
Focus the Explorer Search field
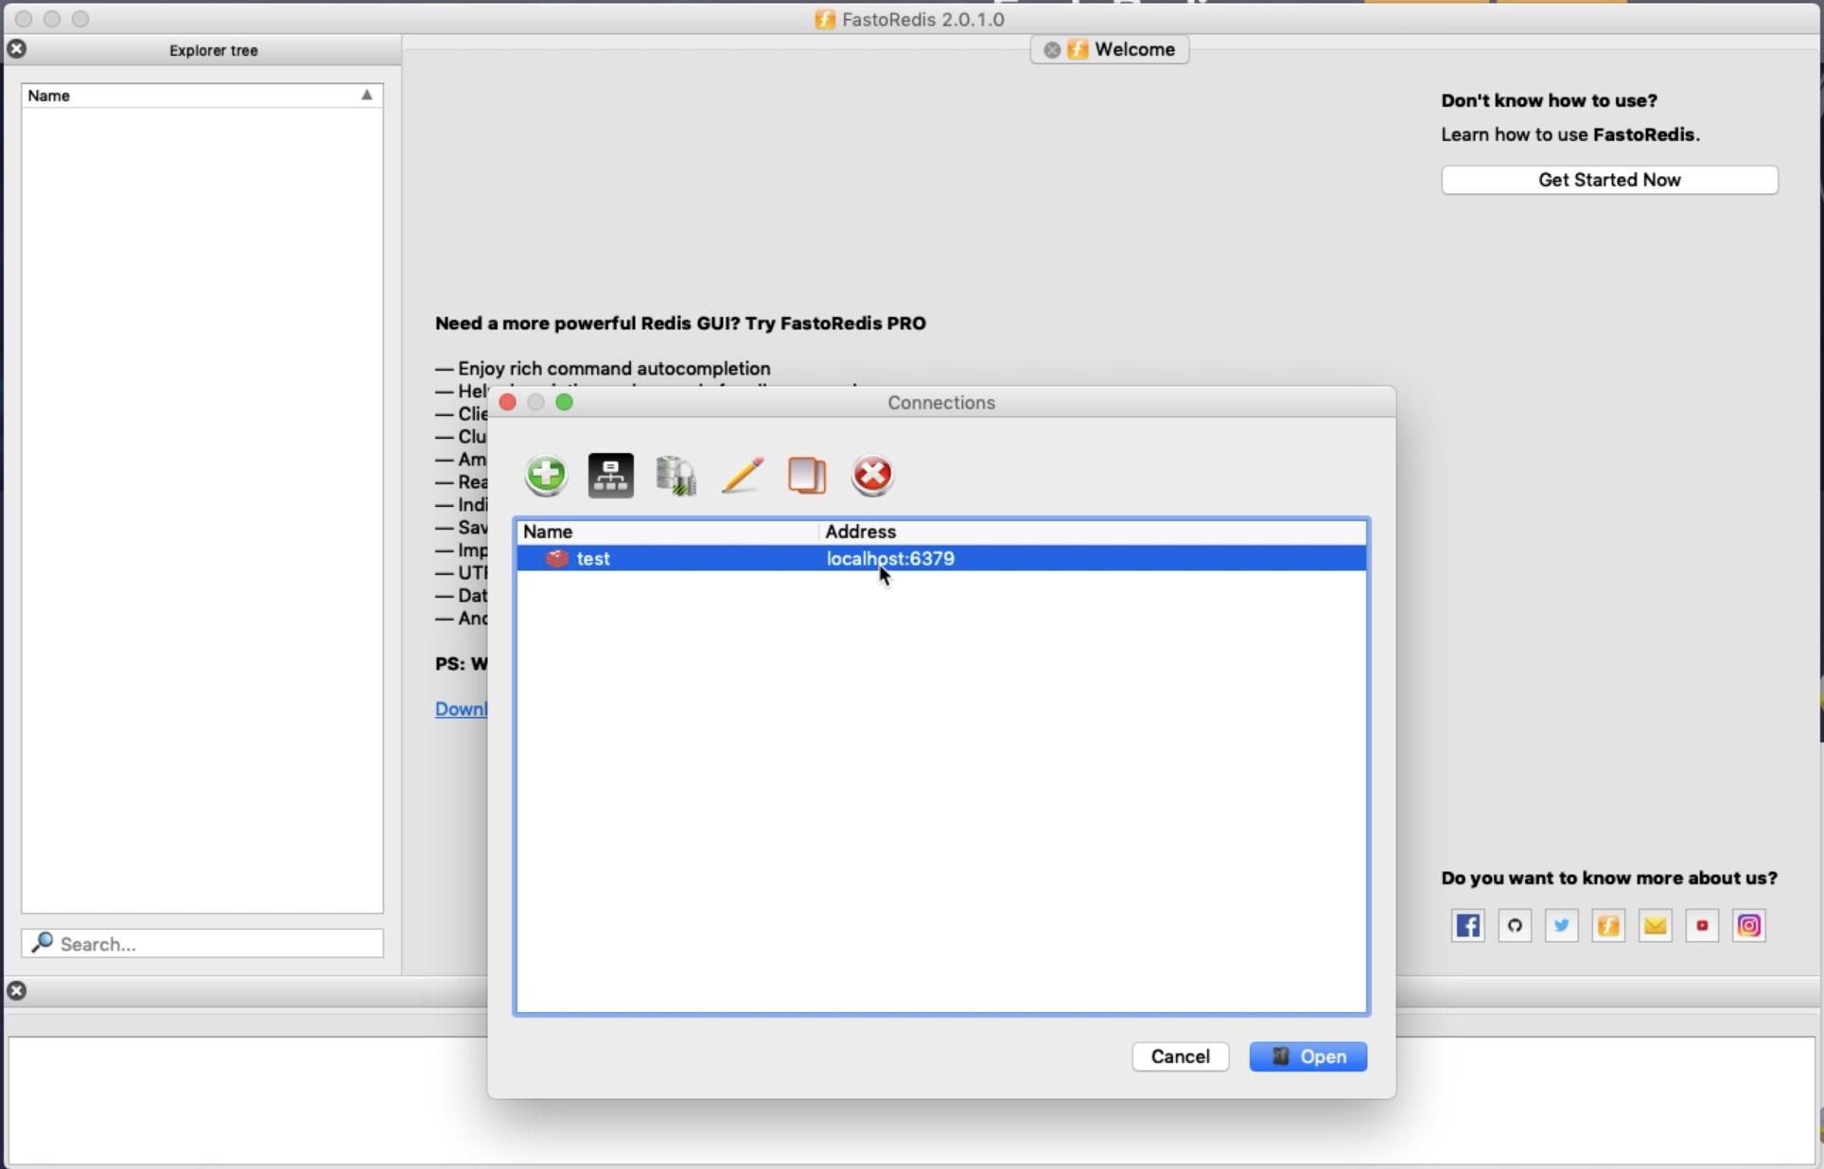[x=202, y=943]
